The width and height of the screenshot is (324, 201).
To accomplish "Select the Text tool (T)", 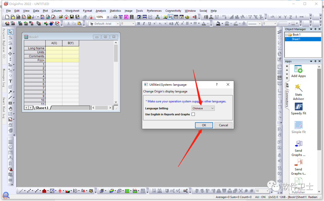I will coord(10,81).
